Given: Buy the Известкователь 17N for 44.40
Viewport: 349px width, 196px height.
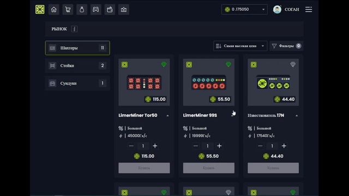Looking at the screenshot, I should pyautogui.click(x=273, y=168).
